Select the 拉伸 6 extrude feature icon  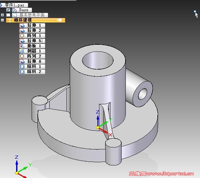22,61
